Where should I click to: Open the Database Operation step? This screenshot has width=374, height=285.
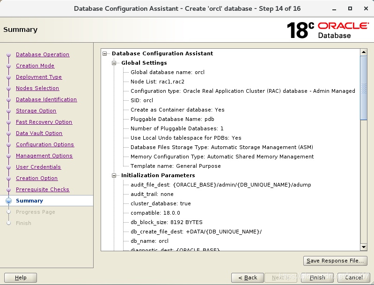43,54
